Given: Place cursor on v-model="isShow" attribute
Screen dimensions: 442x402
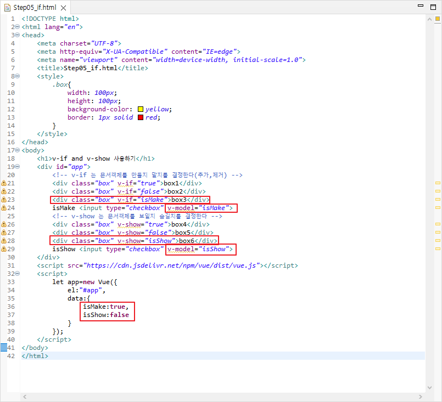Looking at the screenshot, I should coord(198,249).
